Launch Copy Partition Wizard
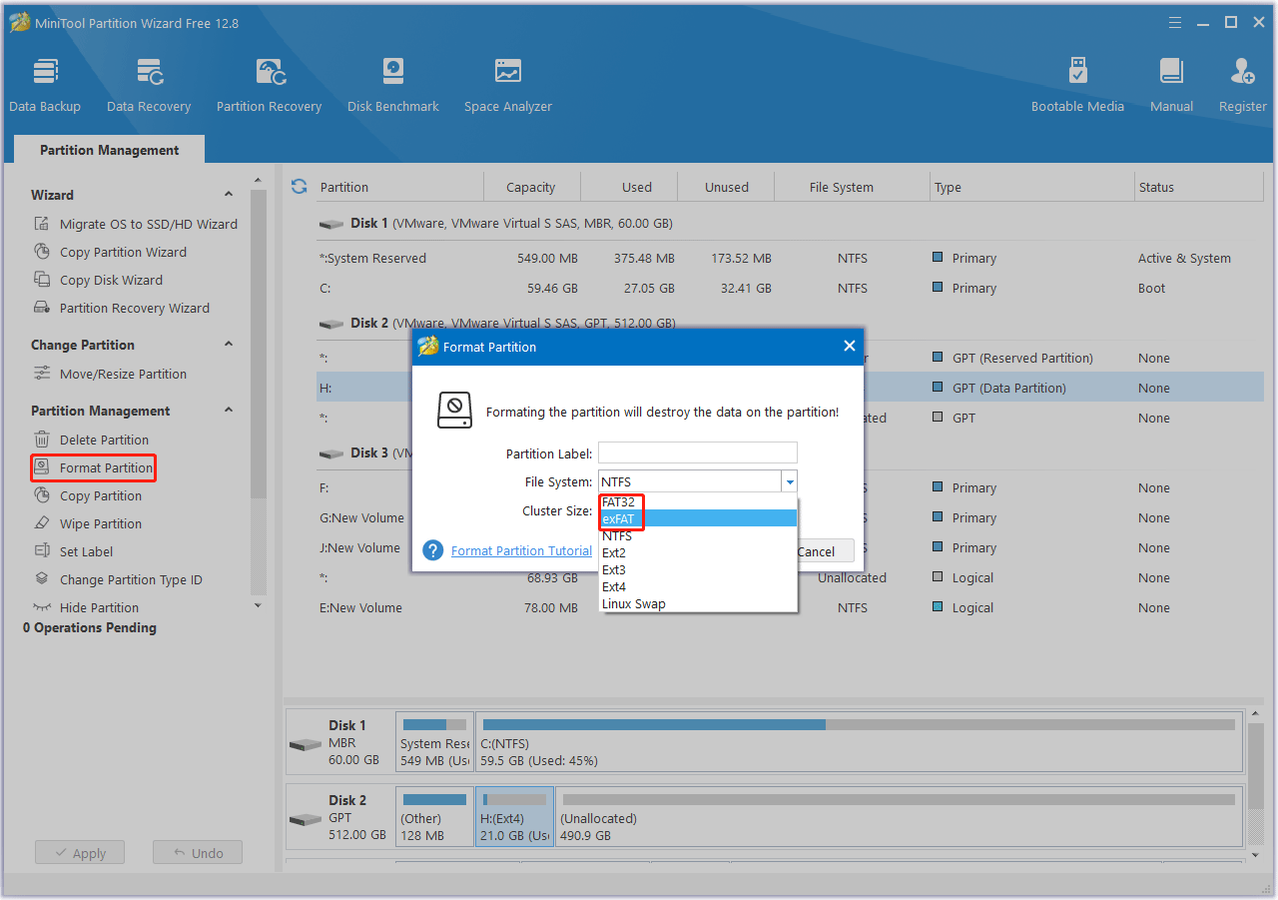The image size is (1278, 900). click(111, 252)
